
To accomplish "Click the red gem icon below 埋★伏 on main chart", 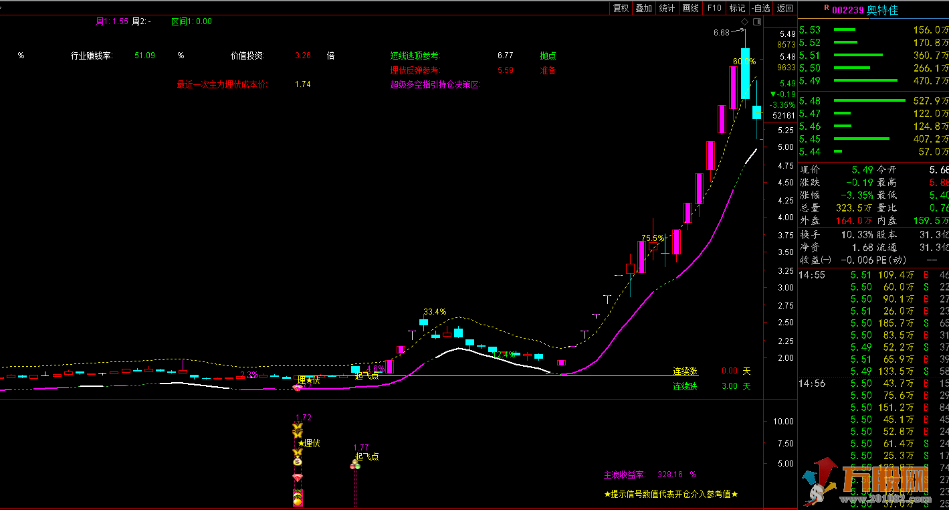I will [298, 388].
